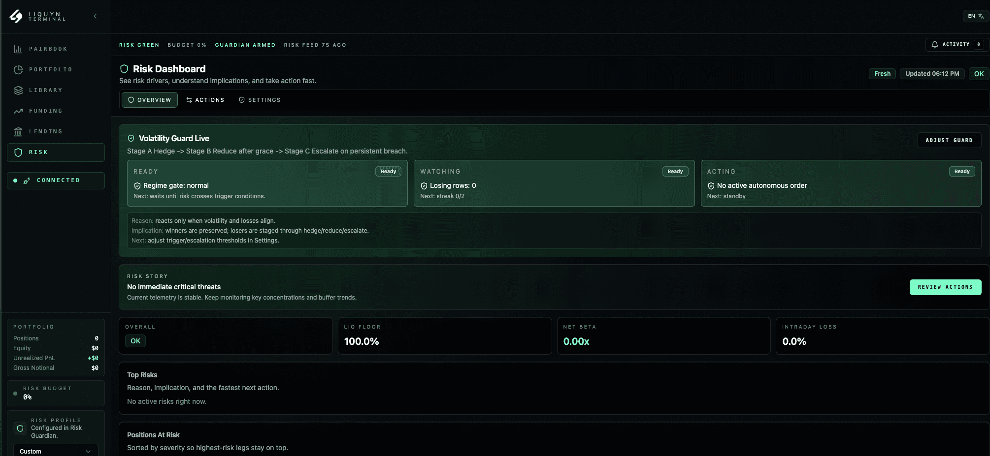Open notifications via the Activity bell icon

[934, 44]
